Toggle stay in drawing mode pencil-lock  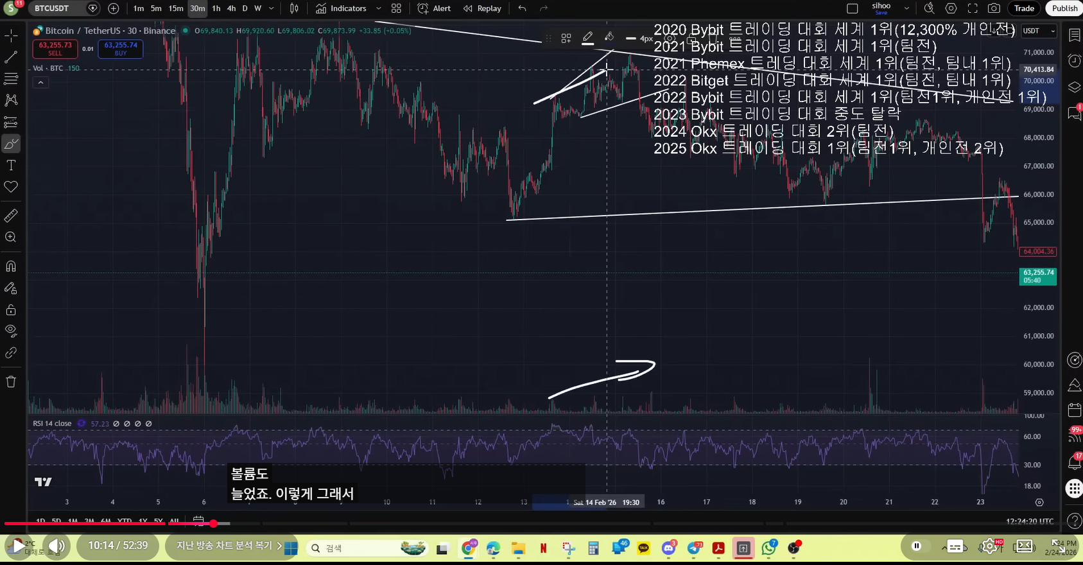tap(11, 288)
